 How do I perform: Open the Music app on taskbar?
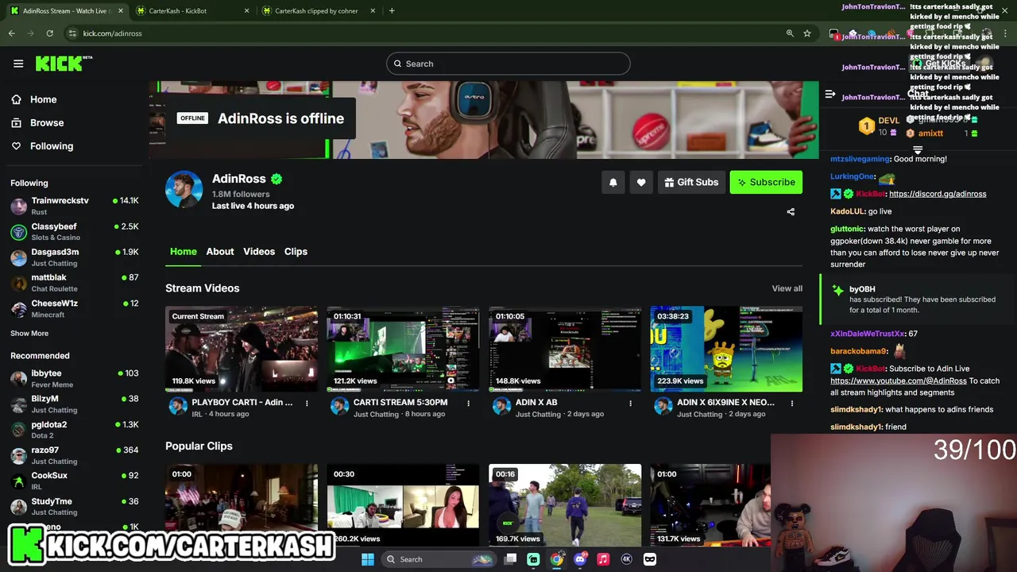tap(603, 559)
